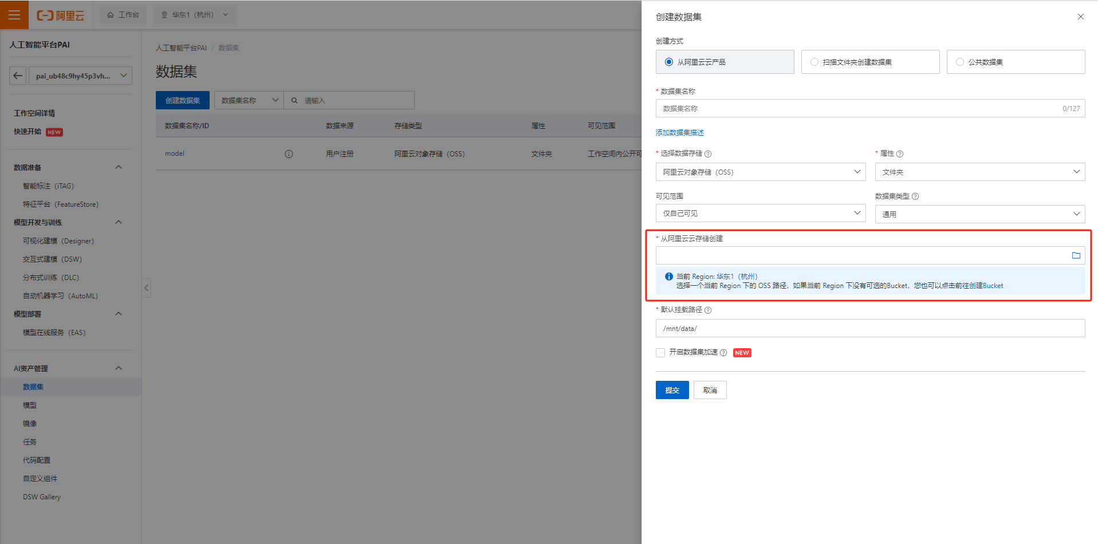Click the 人工智能平台PAI breadcrumb link

point(181,48)
